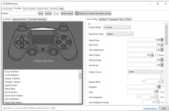Open the Output Mode dropdown
Screen dimensions: 169x111
(x=117, y=27)
